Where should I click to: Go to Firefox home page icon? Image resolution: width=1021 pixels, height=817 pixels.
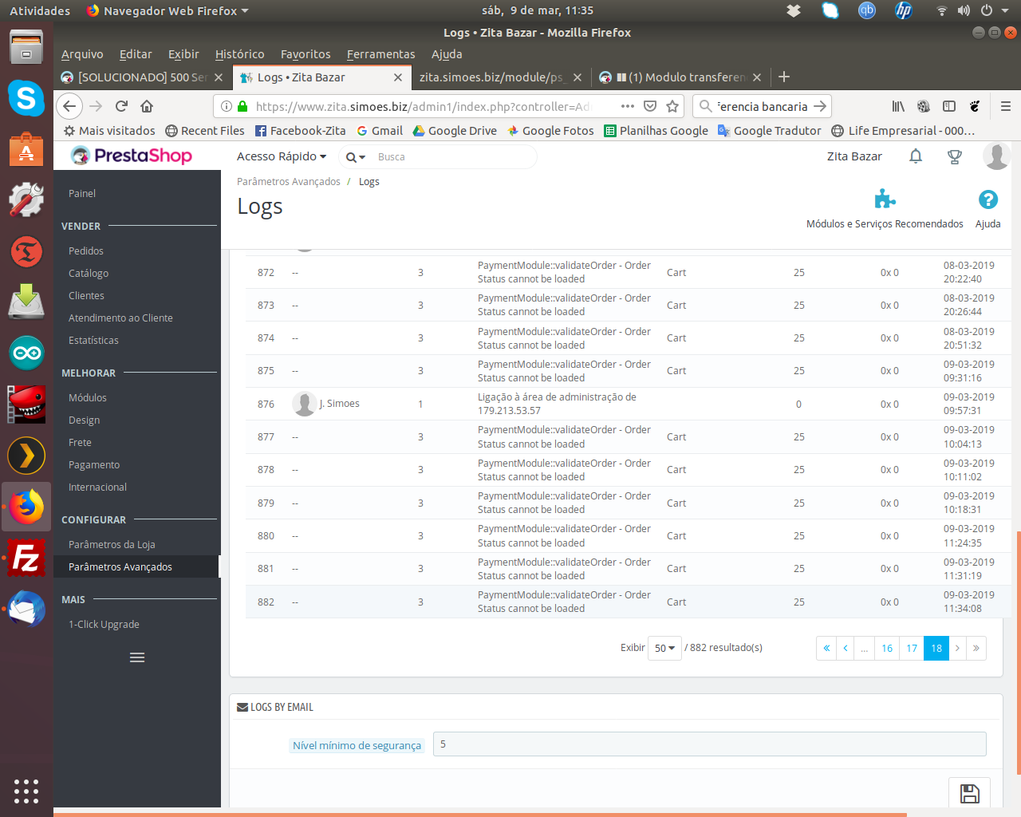(x=147, y=106)
